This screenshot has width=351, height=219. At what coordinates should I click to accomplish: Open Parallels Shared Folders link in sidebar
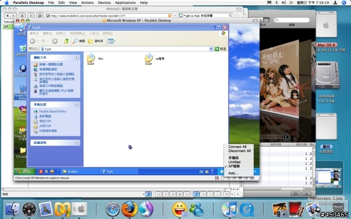(53, 111)
